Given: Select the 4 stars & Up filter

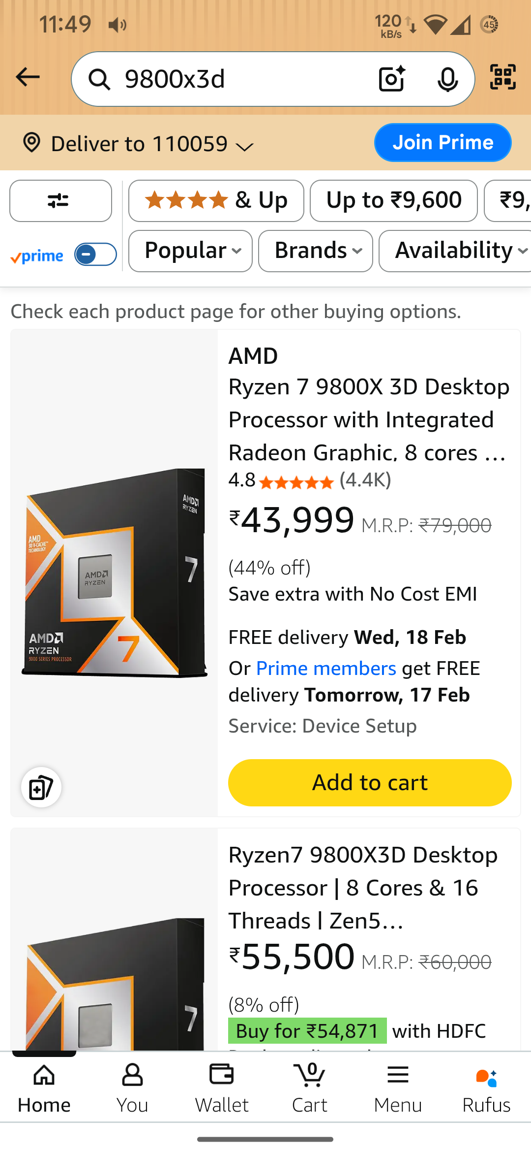Looking at the screenshot, I should 216,201.
